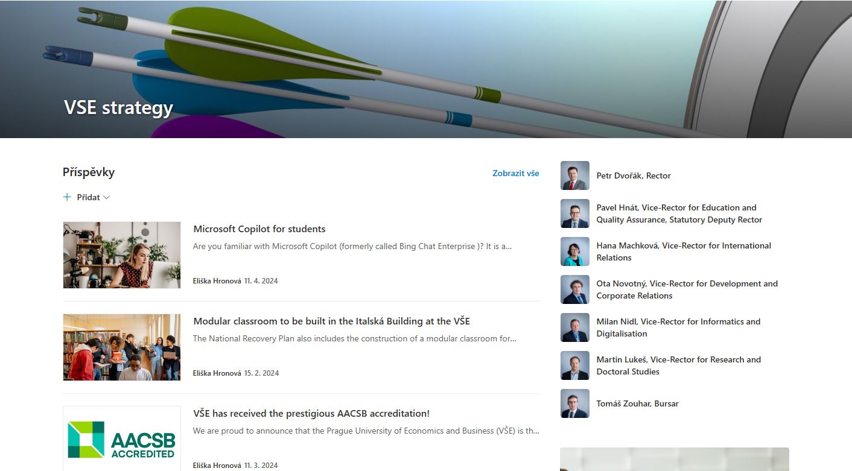
Task: Click Tomáš Zouhar's profile photo
Action: click(x=574, y=403)
